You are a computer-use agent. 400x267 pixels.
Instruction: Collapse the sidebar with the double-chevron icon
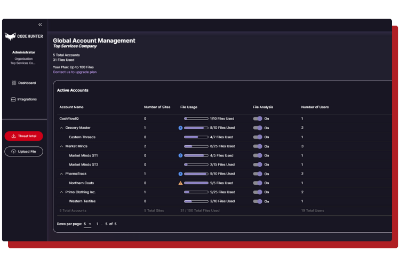point(40,25)
